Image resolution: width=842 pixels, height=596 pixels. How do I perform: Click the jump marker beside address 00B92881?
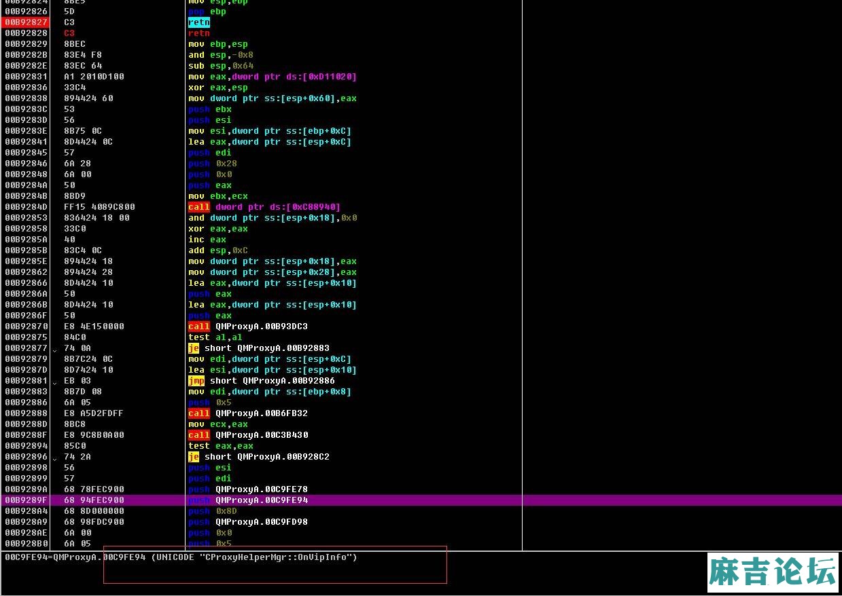[56, 382]
